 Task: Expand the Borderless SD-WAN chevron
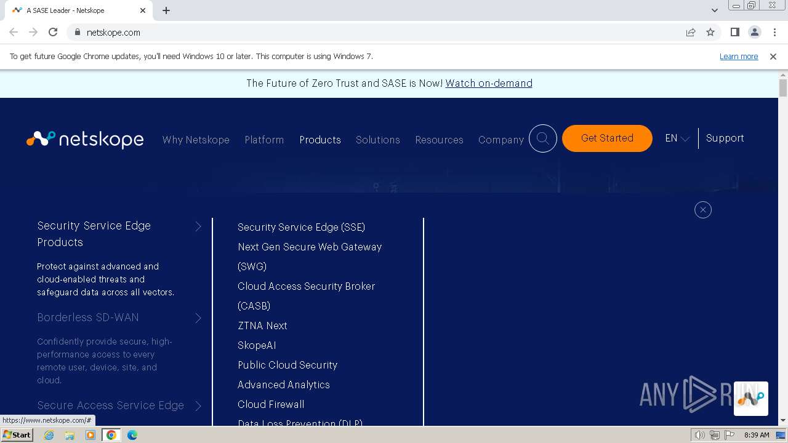198,318
